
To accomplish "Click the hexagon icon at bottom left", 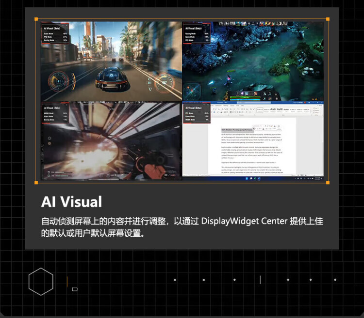I will (41, 281).
